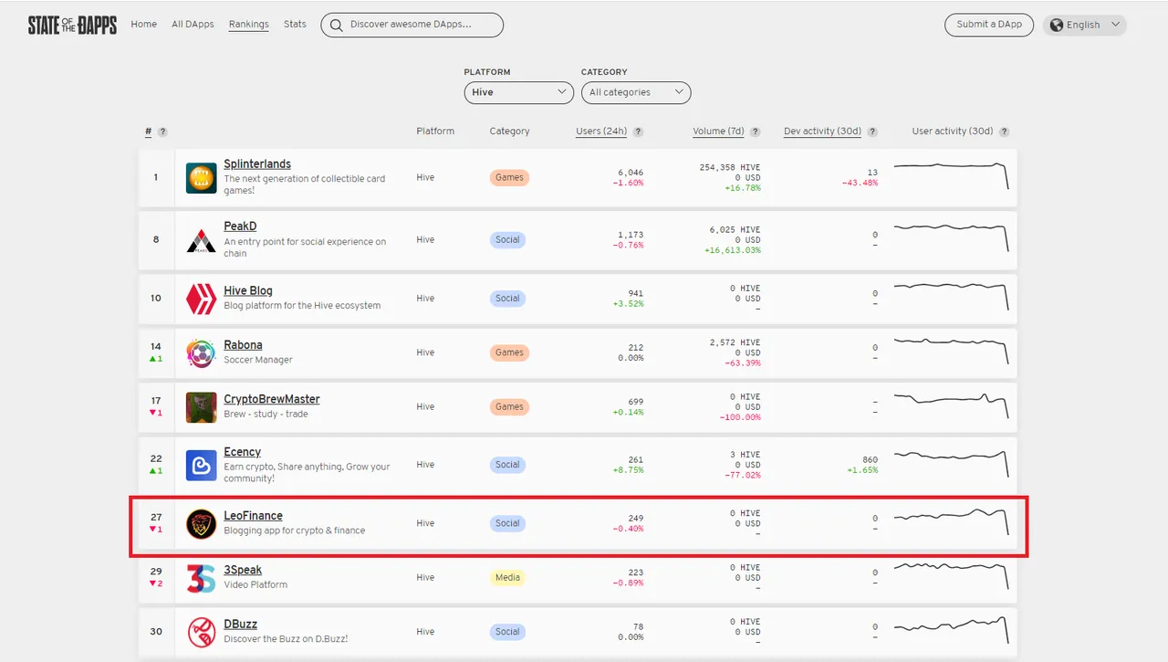Viewport: 1168px width, 662px height.
Task: Open the 3Speak link
Action: (243, 571)
